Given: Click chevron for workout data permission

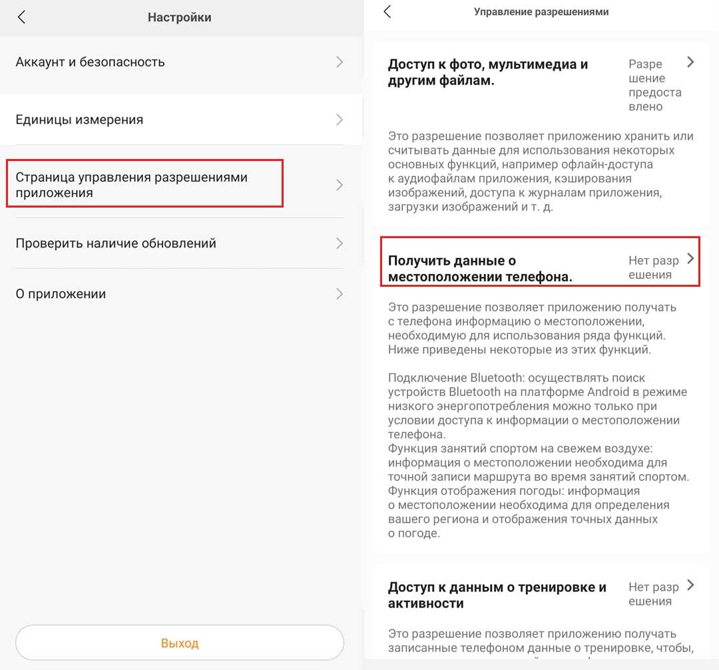Looking at the screenshot, I should pyautogui.click(x=690, y=586).
